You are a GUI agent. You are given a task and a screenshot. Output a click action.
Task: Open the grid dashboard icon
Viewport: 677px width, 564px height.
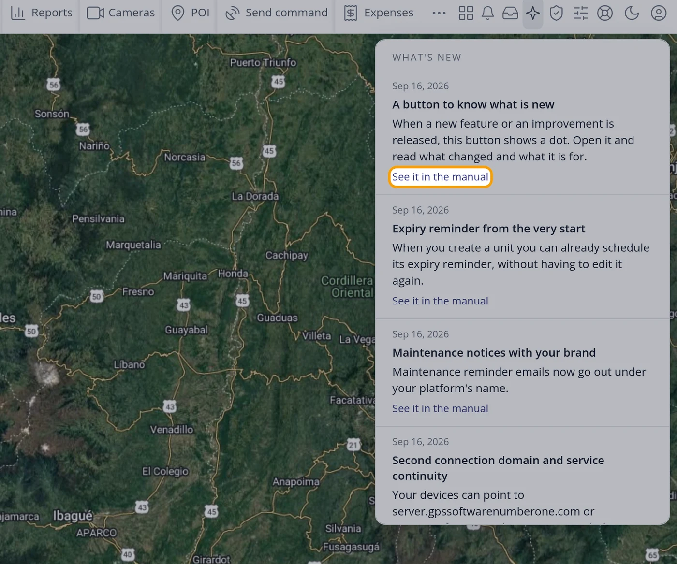(x=466, y=13)
